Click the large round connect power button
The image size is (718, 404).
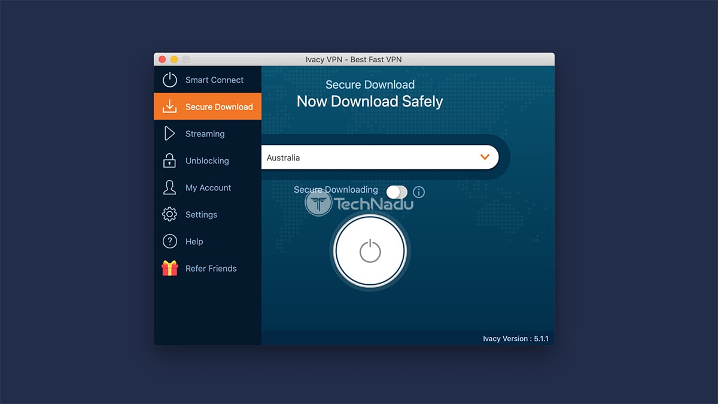[370, 251]
